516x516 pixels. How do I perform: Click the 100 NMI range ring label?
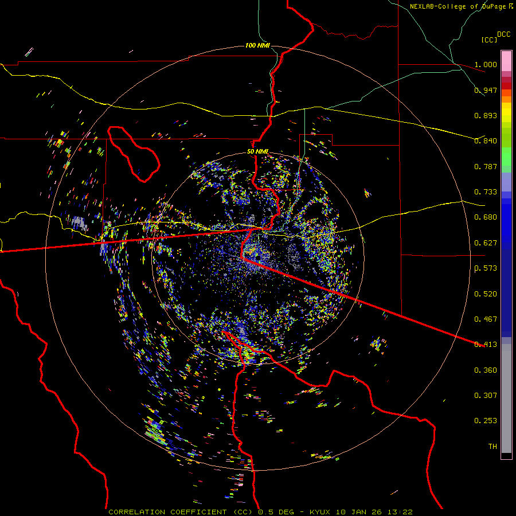coord(257,45)
